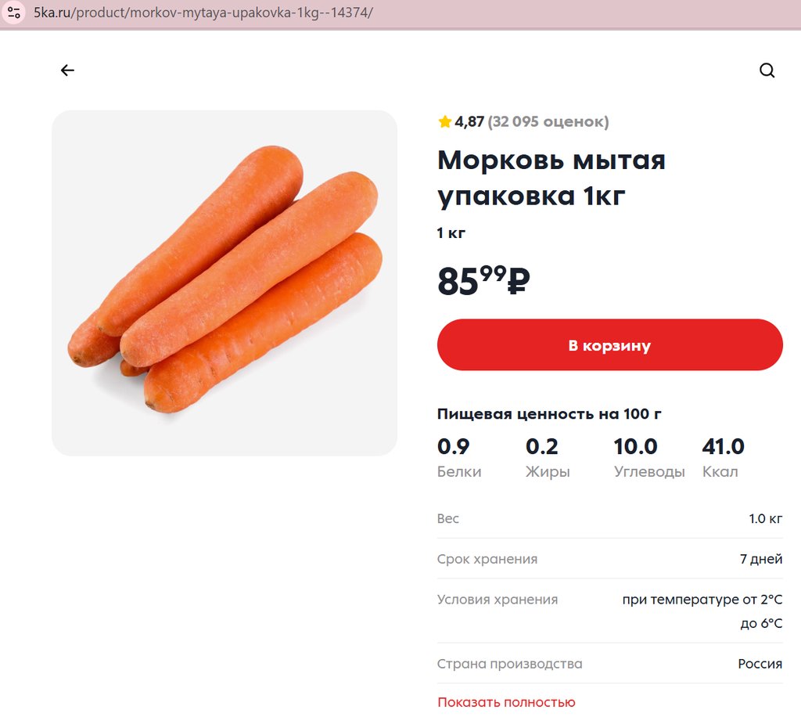This screenshot has height=728, width=801.
Task: Add carrots with the «В корзину» button
Action: click(609, 345)
